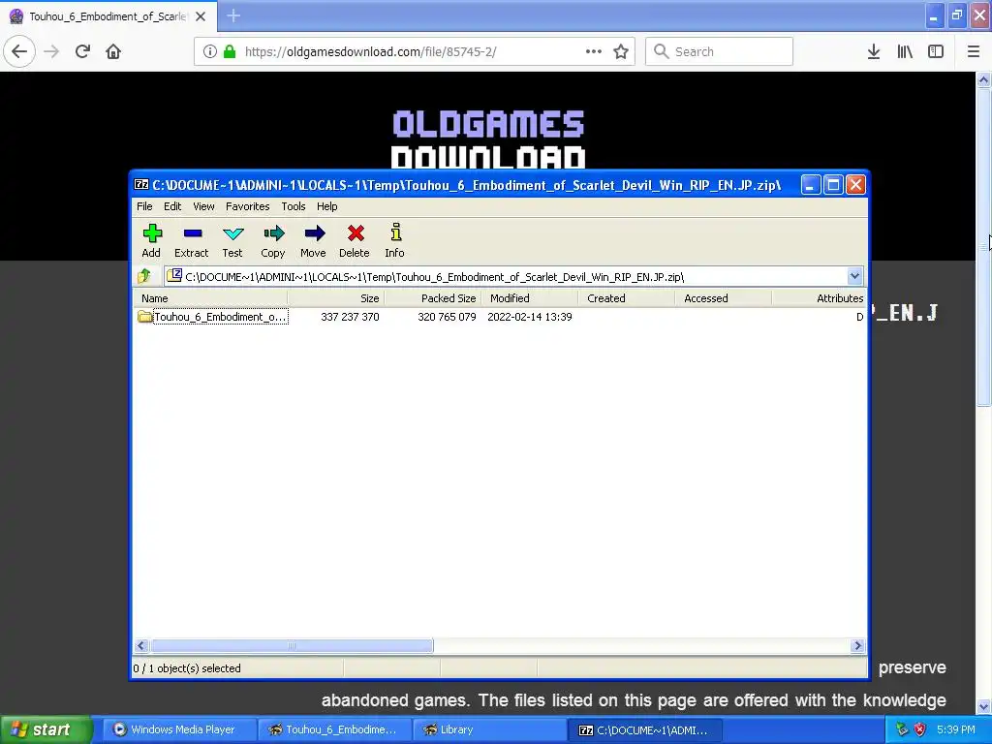Open Firefox Library icon in toolbar
The image size is (992, 744).
905,51
